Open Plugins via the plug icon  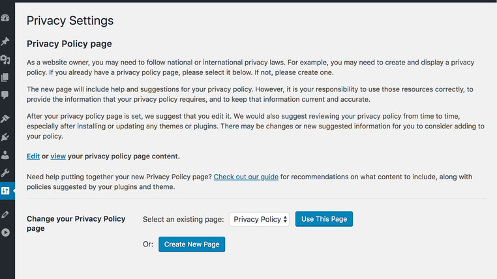[5, 137]
